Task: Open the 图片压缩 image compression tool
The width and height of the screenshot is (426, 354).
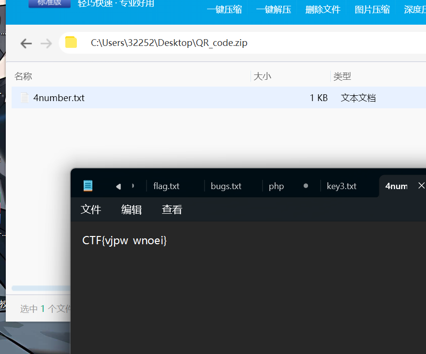Action: (x=372, y=9)
